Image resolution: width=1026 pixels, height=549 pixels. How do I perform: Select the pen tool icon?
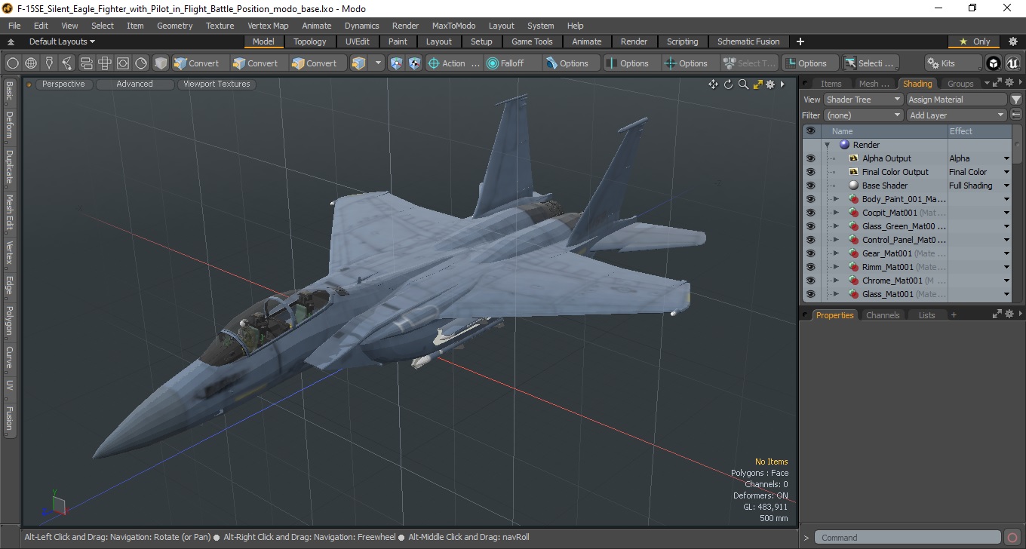click(49, 63)
